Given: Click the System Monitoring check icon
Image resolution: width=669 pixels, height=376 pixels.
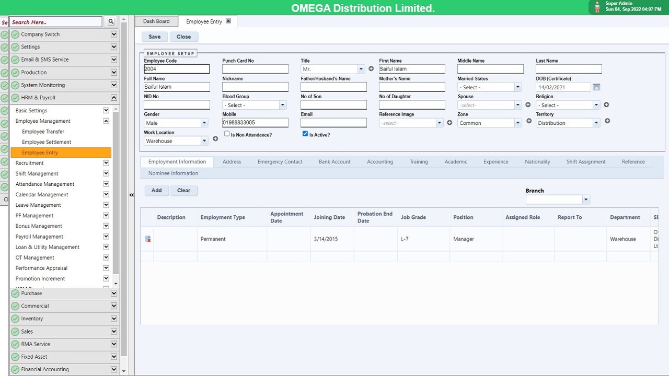Looking at the screenshot, I should (x=15, y=85).
